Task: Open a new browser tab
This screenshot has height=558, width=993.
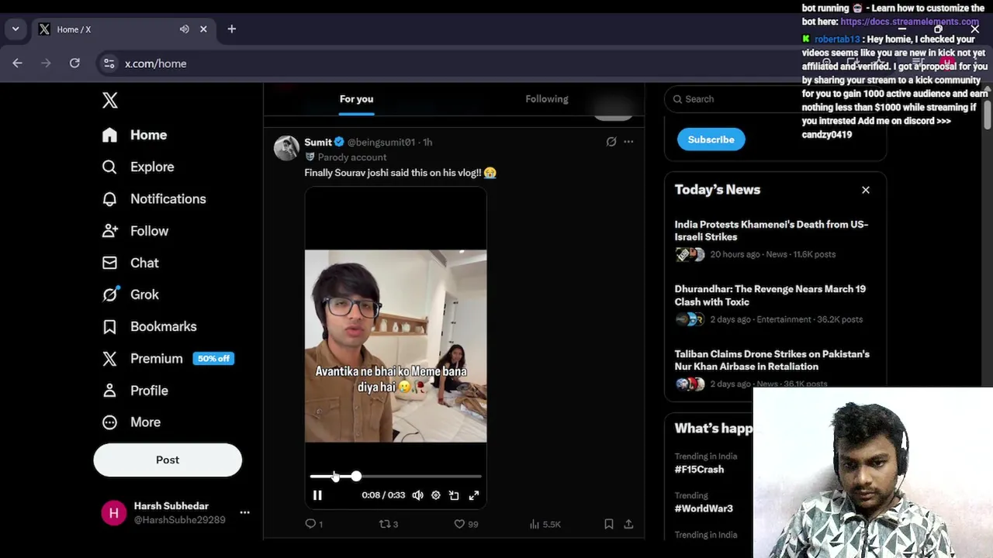Action: coord(231,29)
